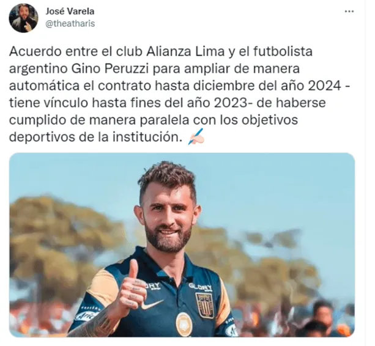Image resolution: width=375 pixels, height=346 pixels.
Task: Click the words Alianza Lima in the tweet
Action: point(185,51)
